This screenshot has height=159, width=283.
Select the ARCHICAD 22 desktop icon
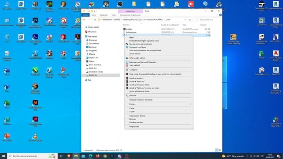click(275, 38)
